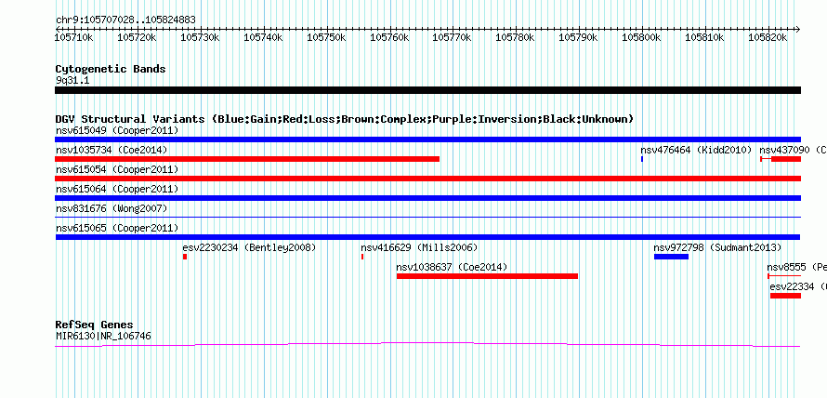The image size is (827, 398).
Task: Select the thin blue nsv831676 line
Action: point(427,217)
